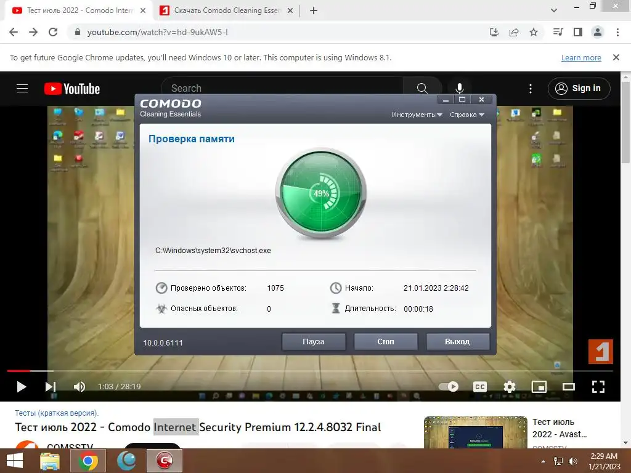Open Windows Start button
Screen dimensions: 631x473
(x=15, y=461)
